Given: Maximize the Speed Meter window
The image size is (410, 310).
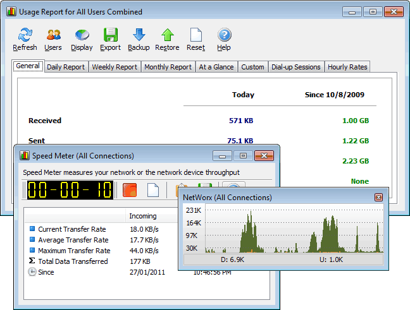Looking at the screenshot, I should point(243,156).
